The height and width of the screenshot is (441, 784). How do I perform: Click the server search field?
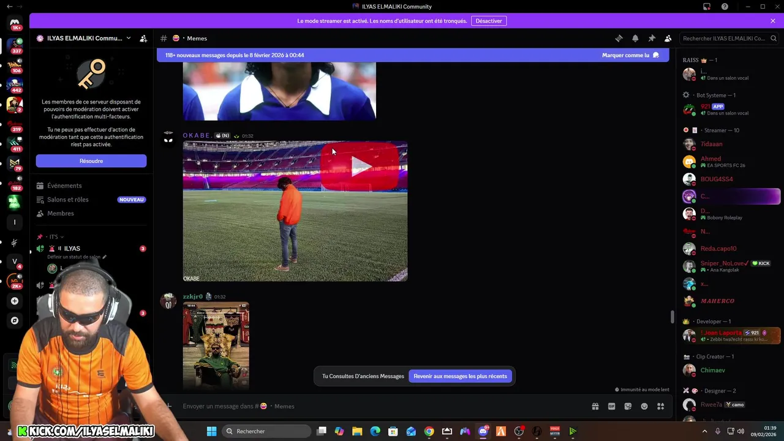729,38
